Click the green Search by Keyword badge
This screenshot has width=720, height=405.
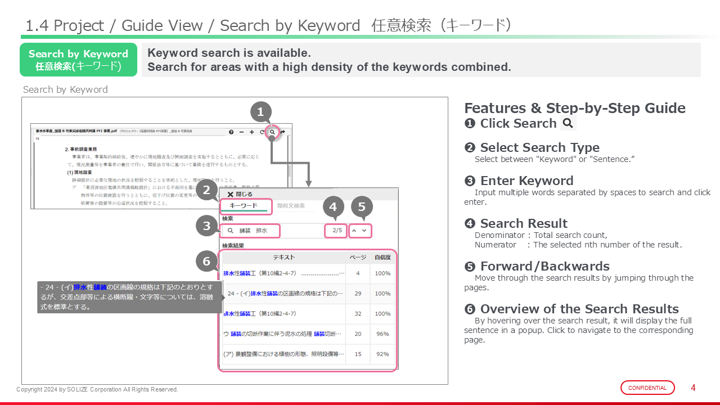(x=78, y=60)
